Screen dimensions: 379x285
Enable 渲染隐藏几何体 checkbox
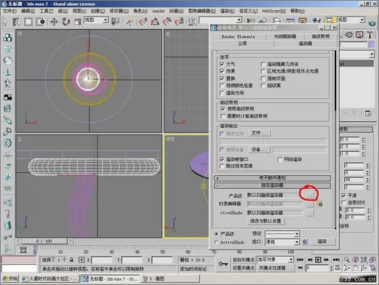(264, 64)
